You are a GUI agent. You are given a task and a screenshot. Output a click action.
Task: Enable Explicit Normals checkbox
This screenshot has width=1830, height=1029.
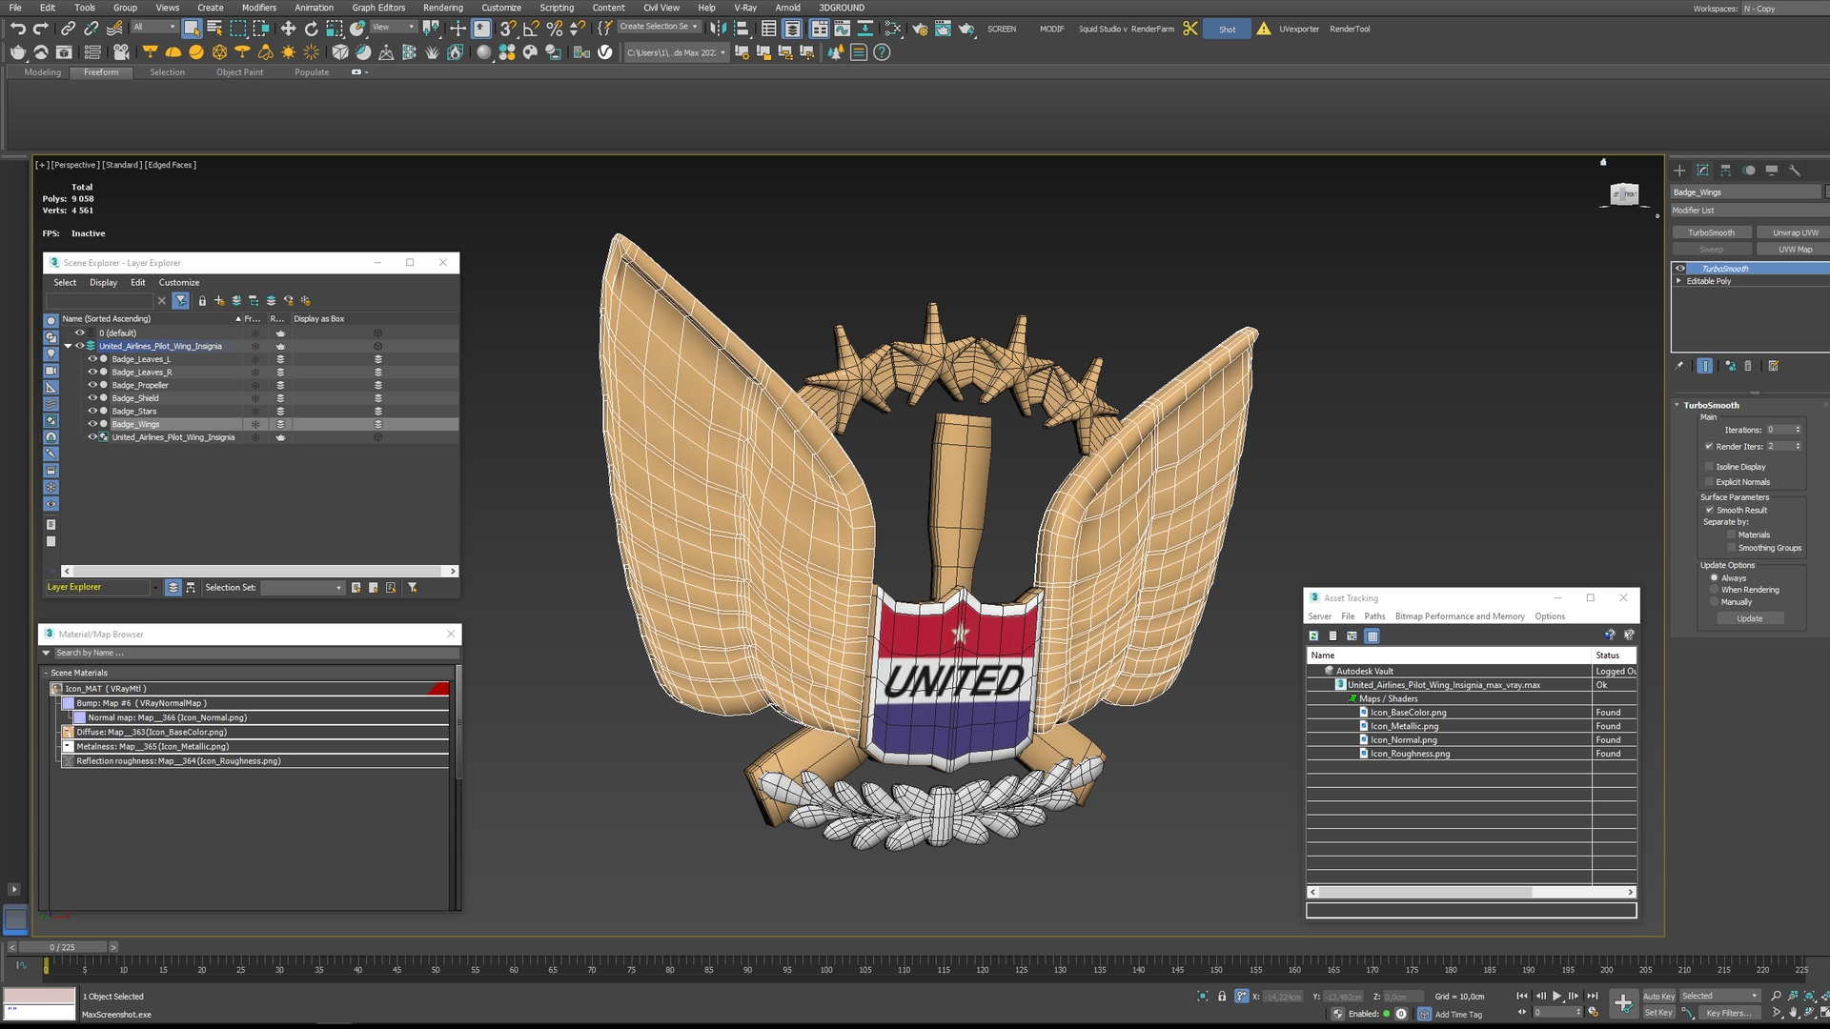[1709, 482]
